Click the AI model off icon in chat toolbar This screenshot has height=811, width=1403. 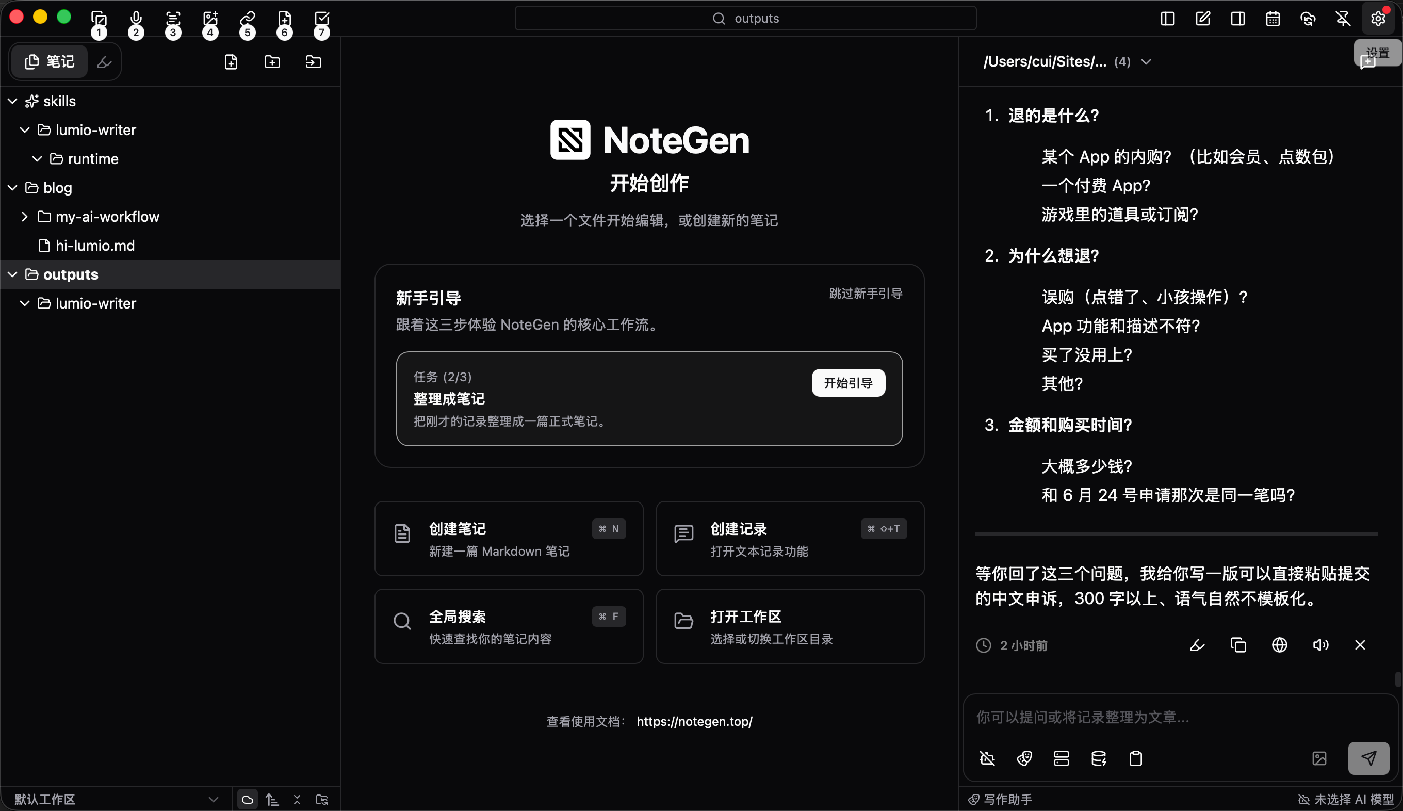(987, 758)
